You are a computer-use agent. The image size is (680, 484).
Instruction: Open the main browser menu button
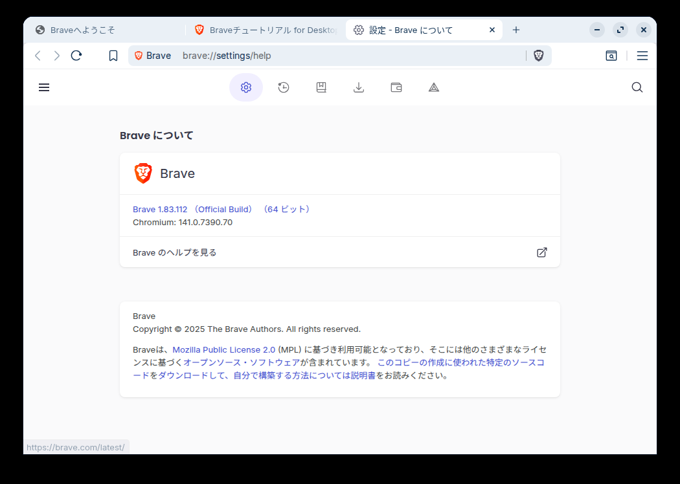[x=642, y=56]
